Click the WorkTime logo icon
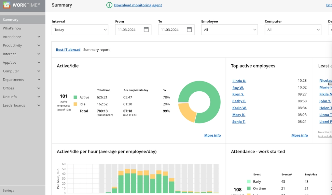The height and width of the screenshot is (195, 332). (7, 5)
